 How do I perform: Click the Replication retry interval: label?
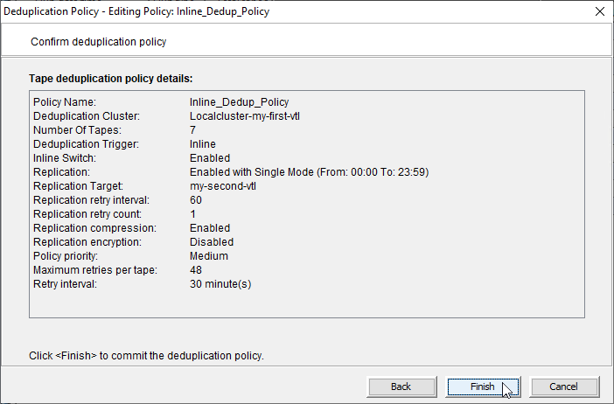(91, 200)
